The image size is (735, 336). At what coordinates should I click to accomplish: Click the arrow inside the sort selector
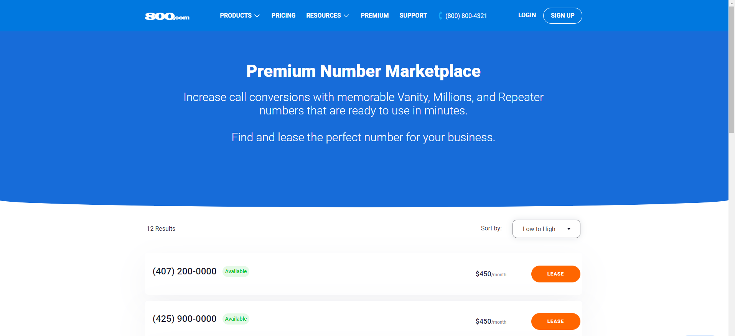coord(569,228)
